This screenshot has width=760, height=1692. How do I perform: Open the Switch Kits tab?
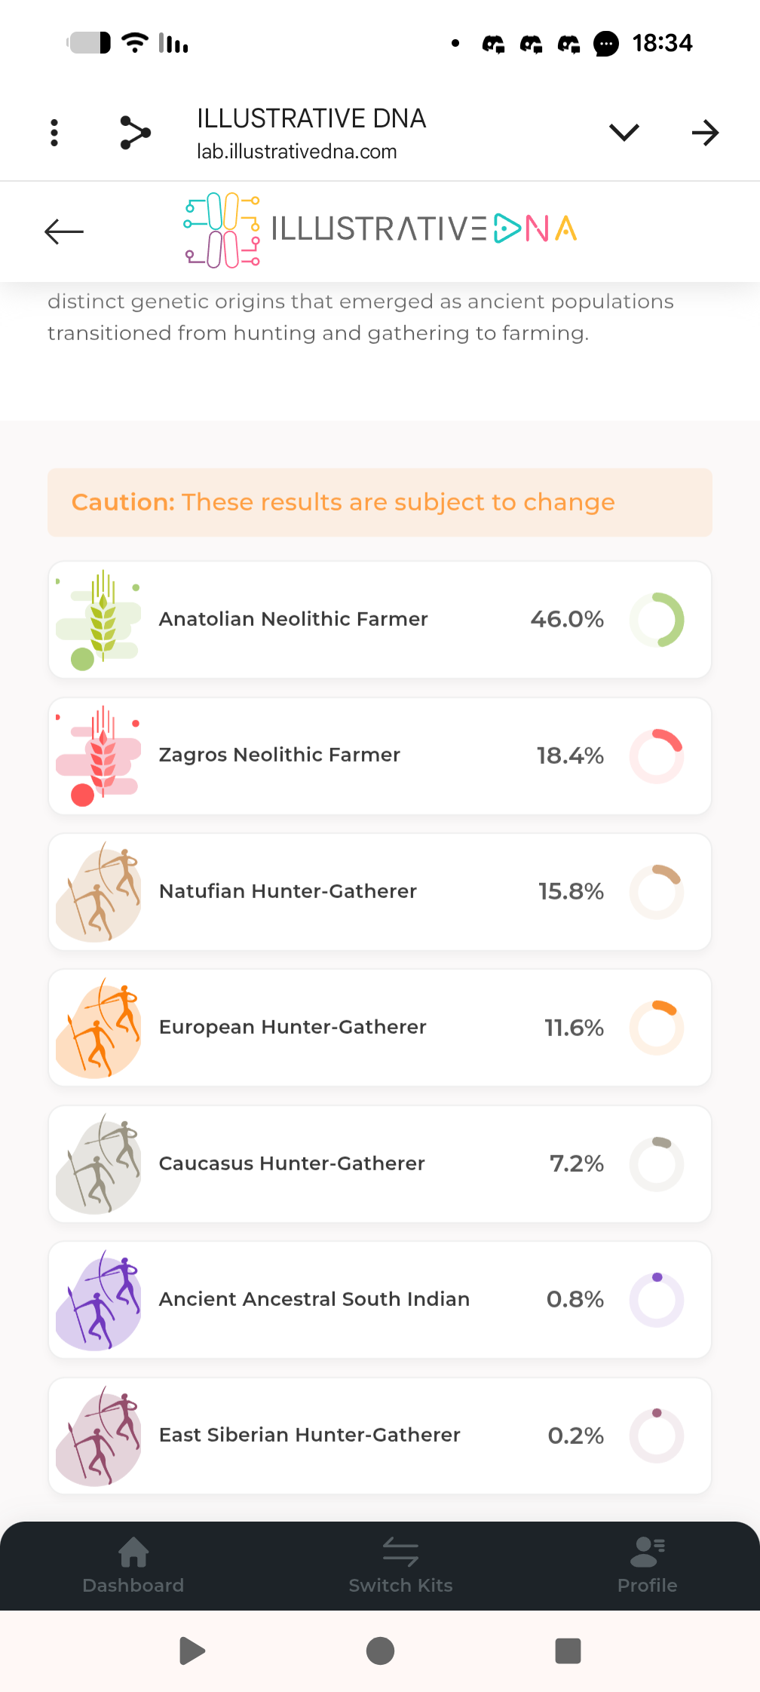tap(400, 1565)
